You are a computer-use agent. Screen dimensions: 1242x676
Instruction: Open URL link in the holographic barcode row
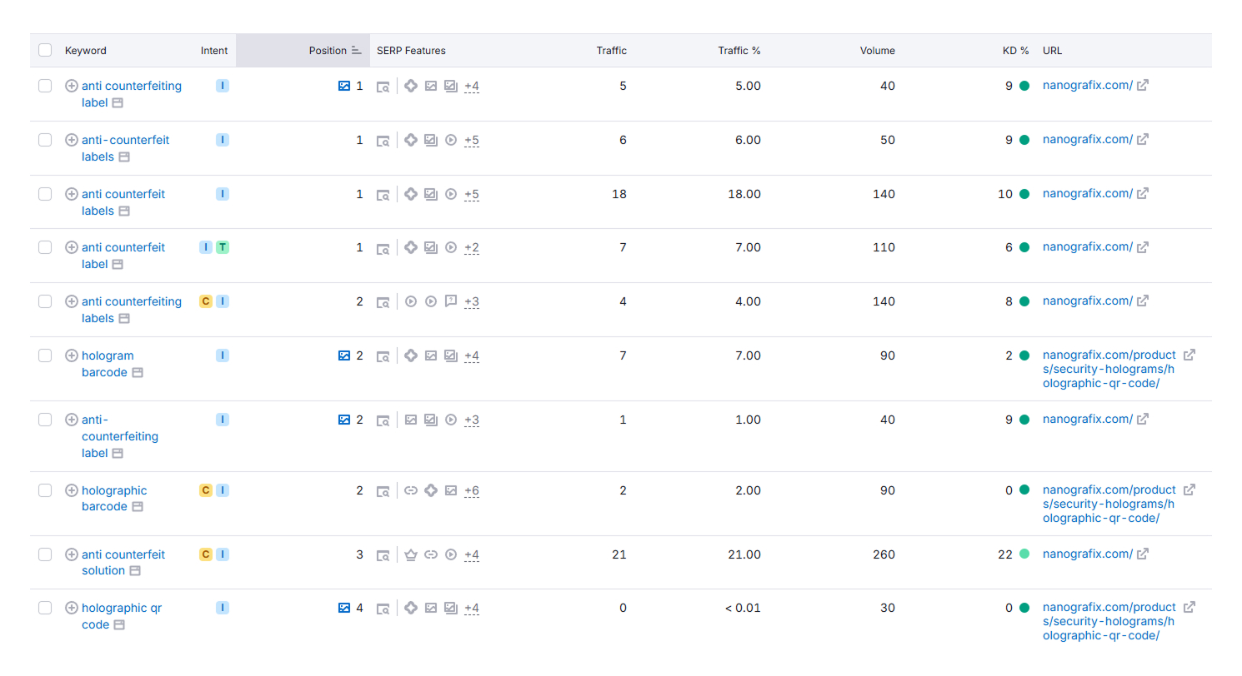point(1109,504)
